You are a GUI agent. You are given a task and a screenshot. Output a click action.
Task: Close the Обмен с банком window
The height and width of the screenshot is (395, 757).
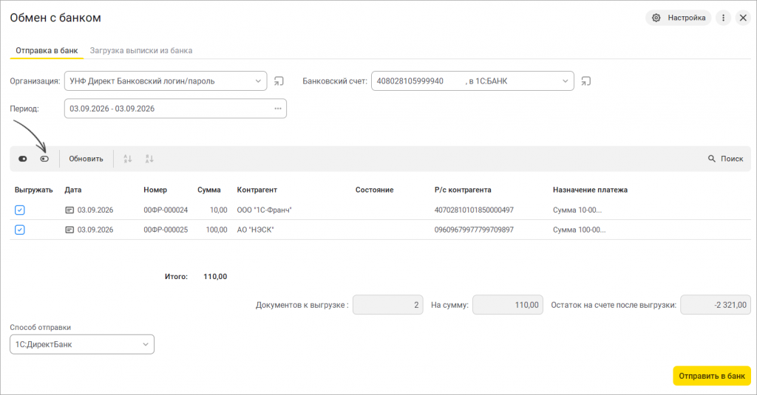coord(743,18)
